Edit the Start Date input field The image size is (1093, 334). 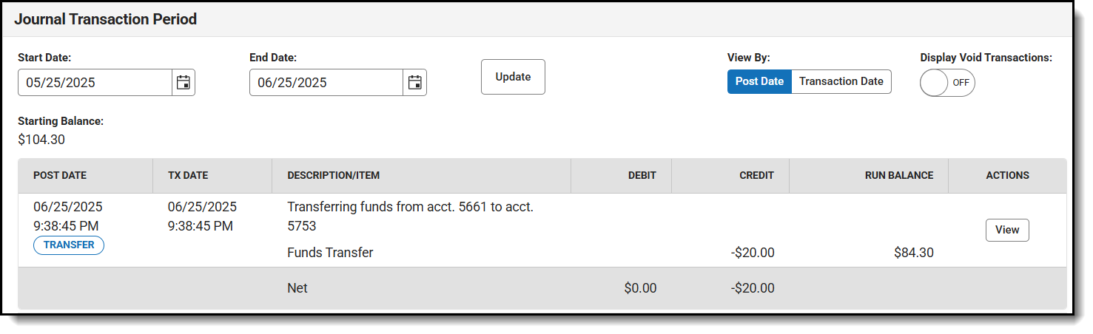[x=95, y=83]
